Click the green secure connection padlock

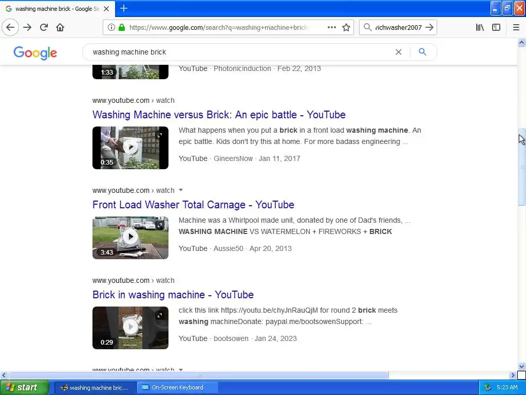pyautogui.click(x=122, y=27)
